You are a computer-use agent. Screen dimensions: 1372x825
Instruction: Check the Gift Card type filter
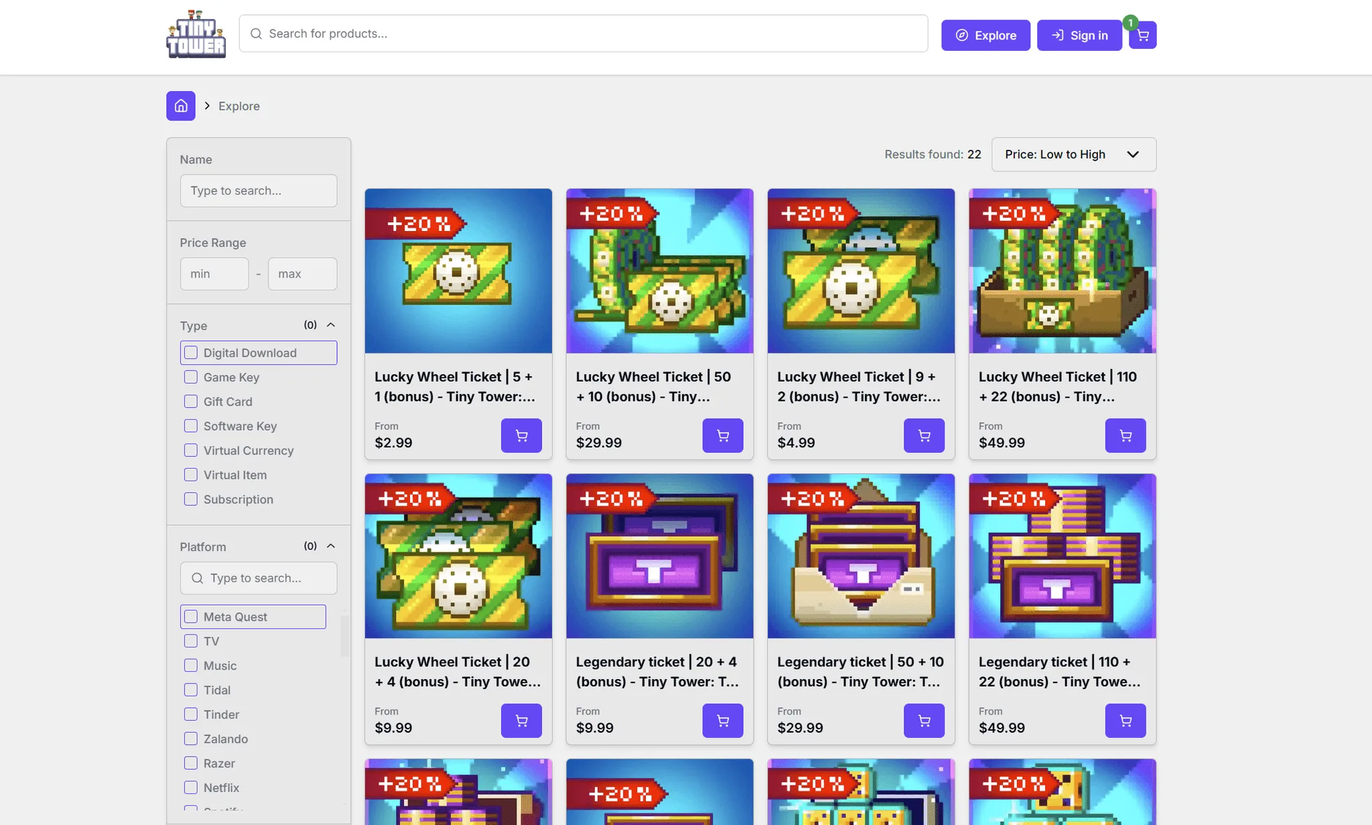[191, 402]
